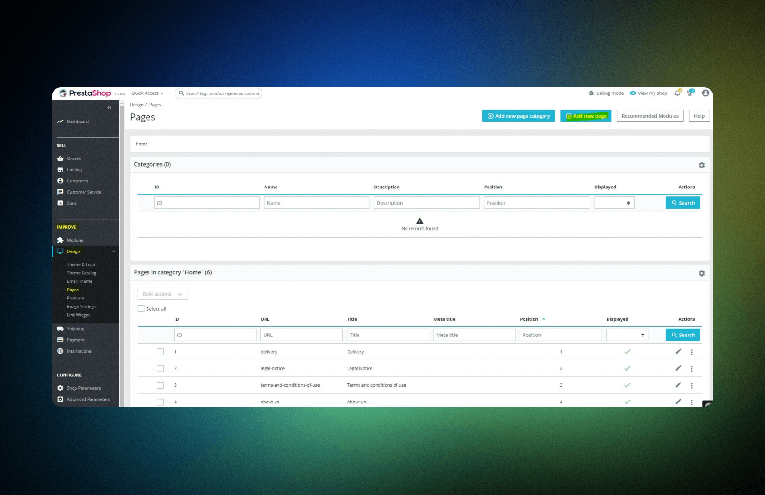Click the Shipping truck icon

[60, 328]
